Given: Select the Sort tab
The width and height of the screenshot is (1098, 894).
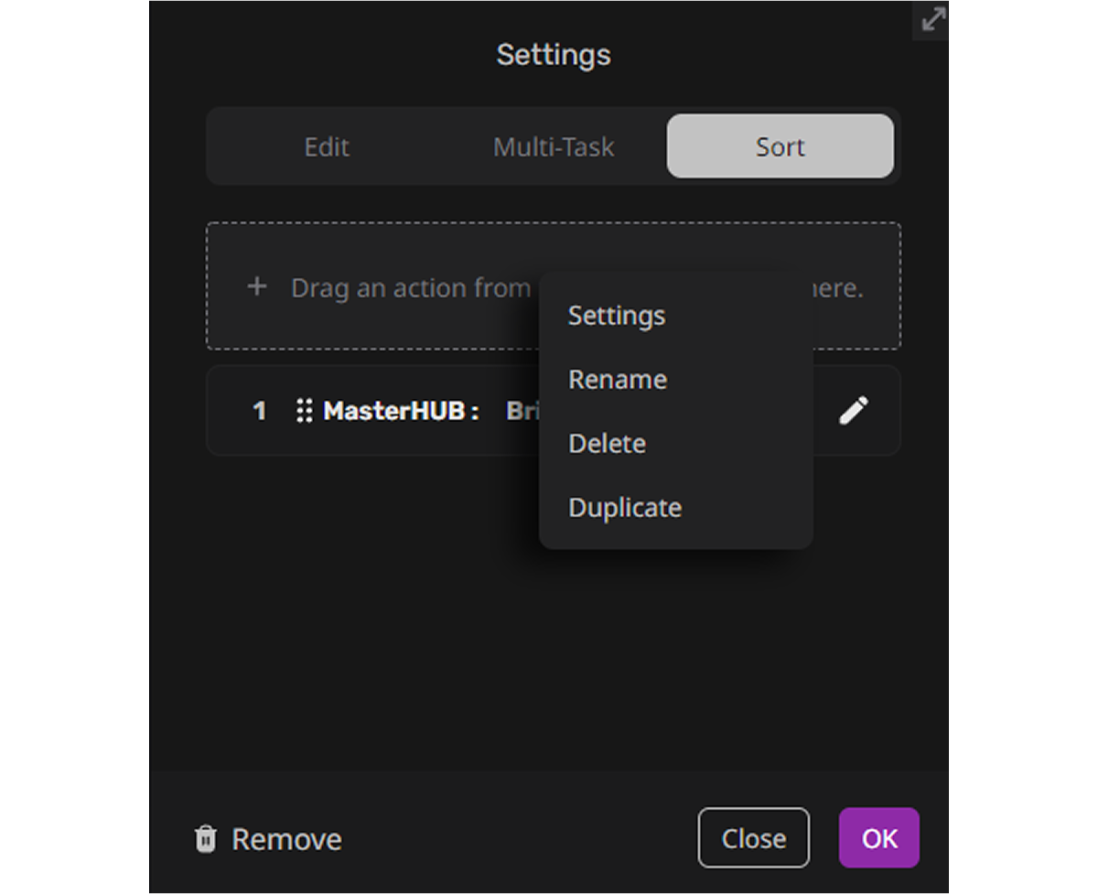Looking at the screenshot, I should [780, 146].
